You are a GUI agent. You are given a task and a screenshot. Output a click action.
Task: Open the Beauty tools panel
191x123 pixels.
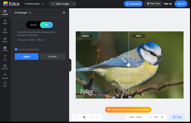coord(5,40)
